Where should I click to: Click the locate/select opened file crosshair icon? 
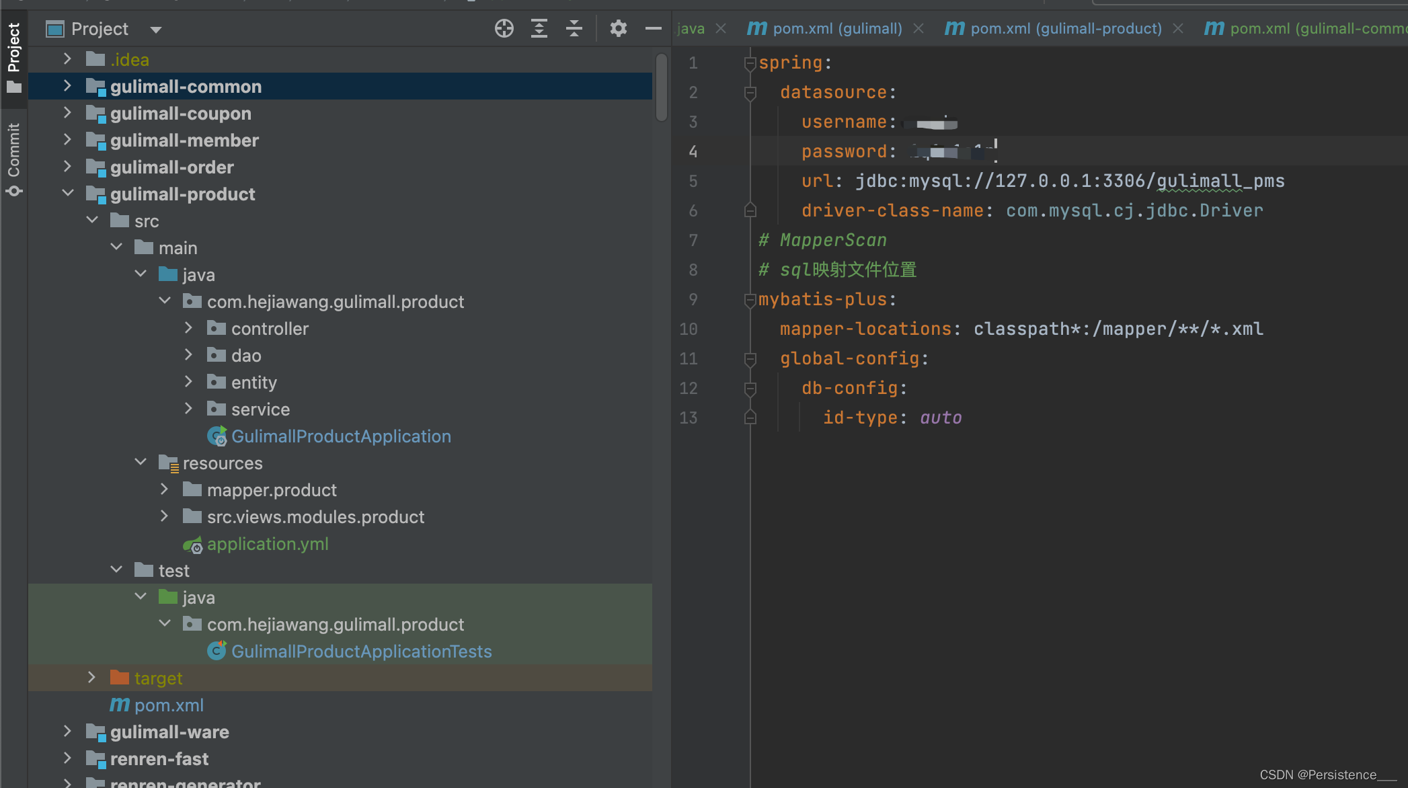tap(504, 28)
